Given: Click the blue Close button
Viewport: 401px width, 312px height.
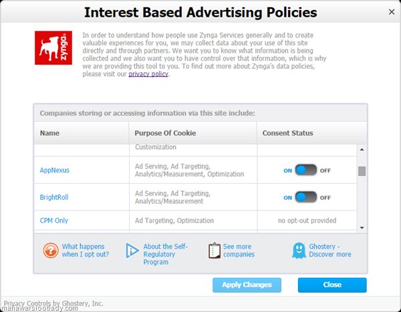Looking at the screenshot, I should (x=332, y=285).
